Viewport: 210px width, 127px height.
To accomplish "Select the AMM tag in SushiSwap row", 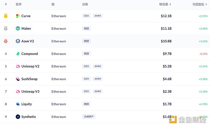I will click(x=98, y=79).
